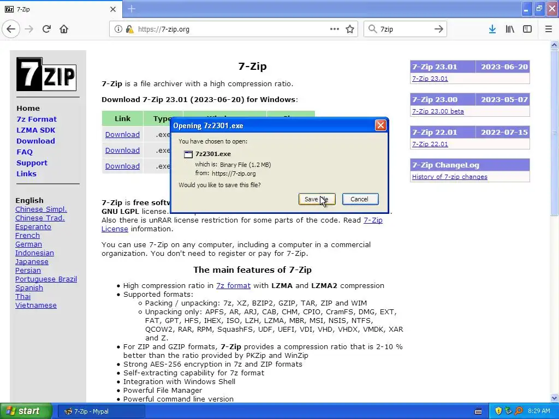Close the 7-Zip browser tab

pyautogui.click(x=113, y=9)
